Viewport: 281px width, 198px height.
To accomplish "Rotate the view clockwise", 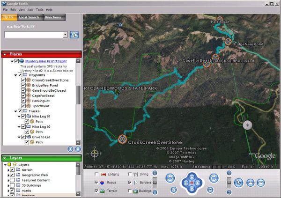I will (x=214, y=178).
